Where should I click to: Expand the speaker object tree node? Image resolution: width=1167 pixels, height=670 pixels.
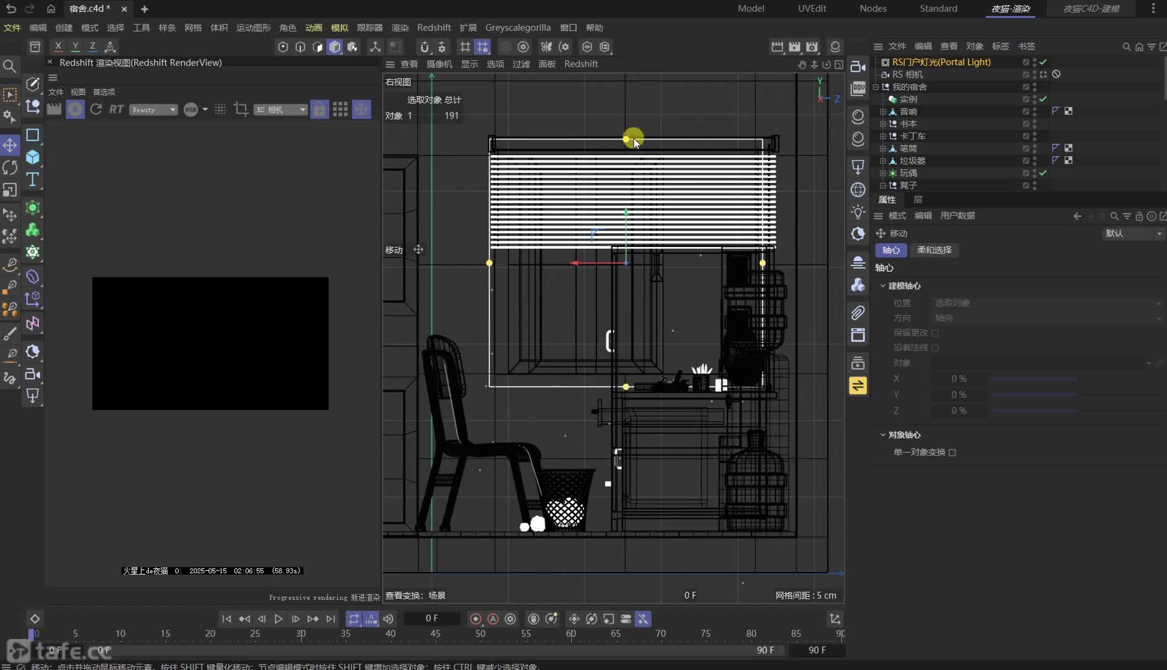click(x=882, y=112)
